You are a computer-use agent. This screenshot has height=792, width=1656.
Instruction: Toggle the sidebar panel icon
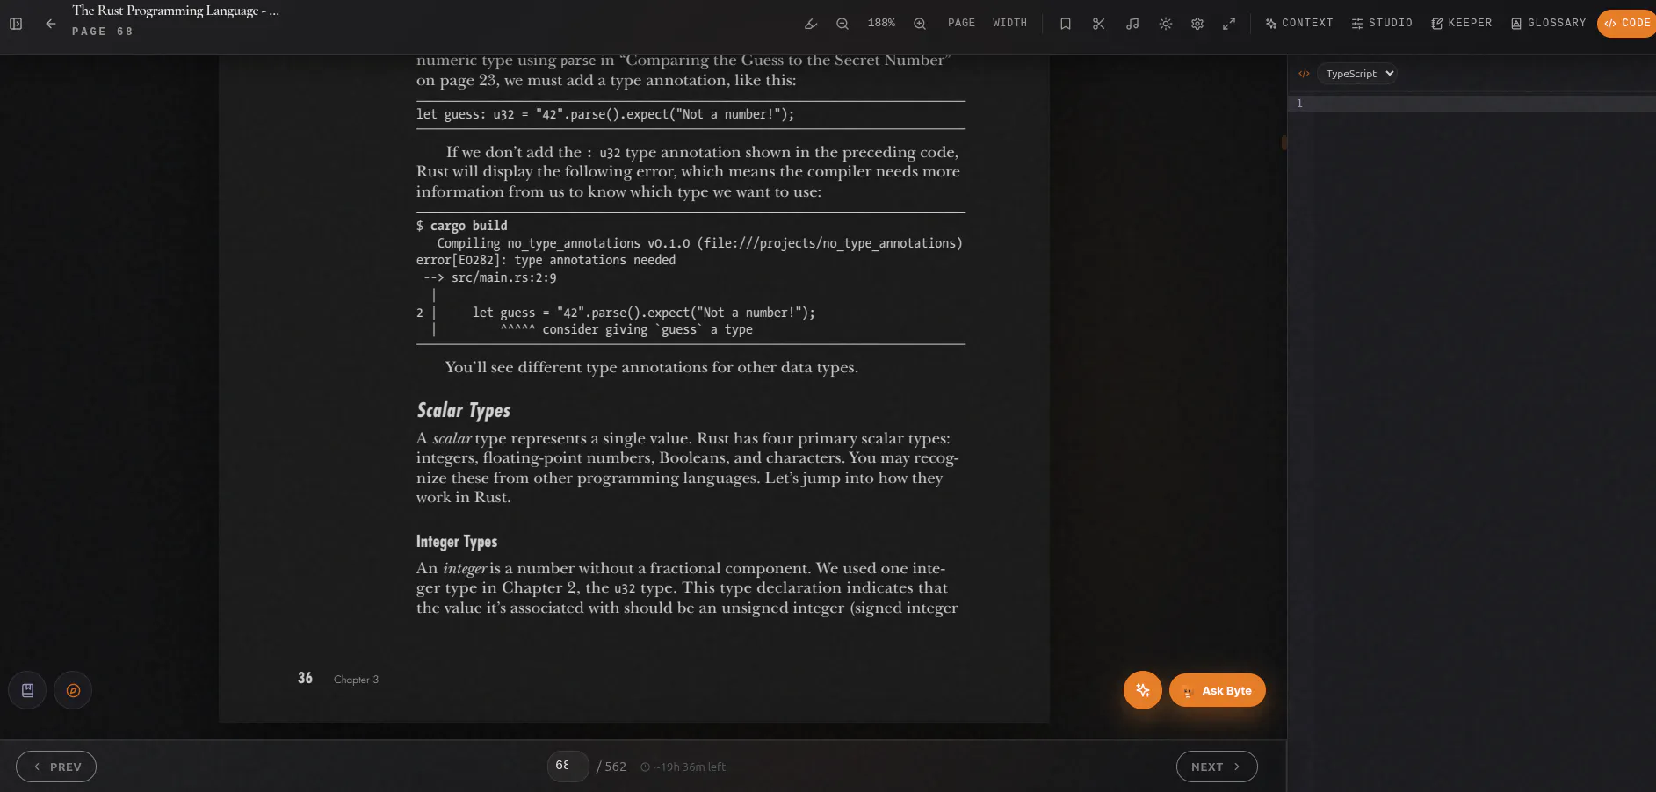pos(16,24)
